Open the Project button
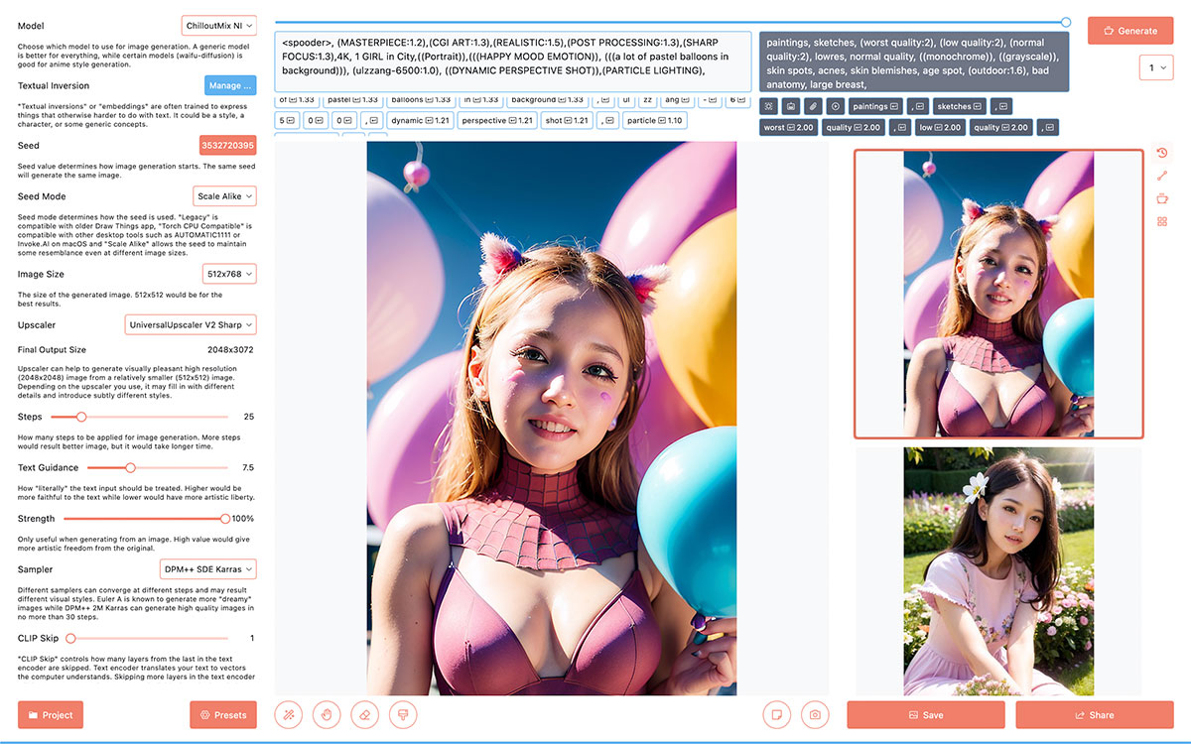Screen dimensions: 1191x744 [51, 715]
